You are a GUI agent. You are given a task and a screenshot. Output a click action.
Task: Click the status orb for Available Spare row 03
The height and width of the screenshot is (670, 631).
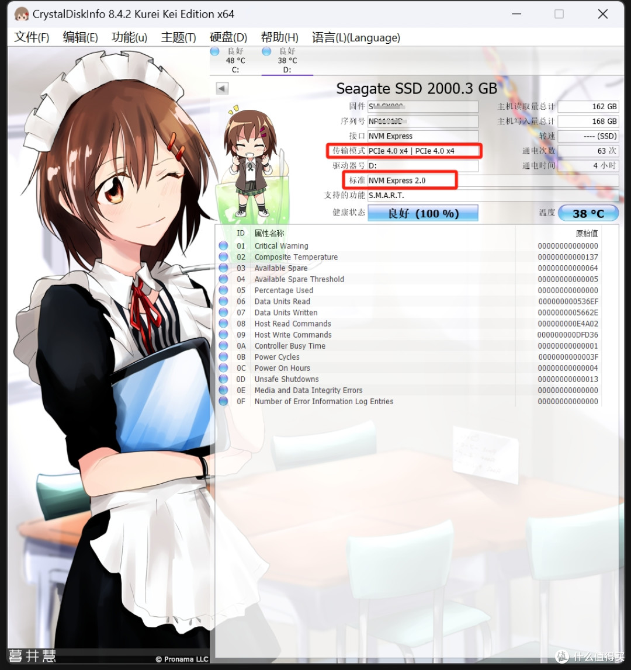(223, 268)
